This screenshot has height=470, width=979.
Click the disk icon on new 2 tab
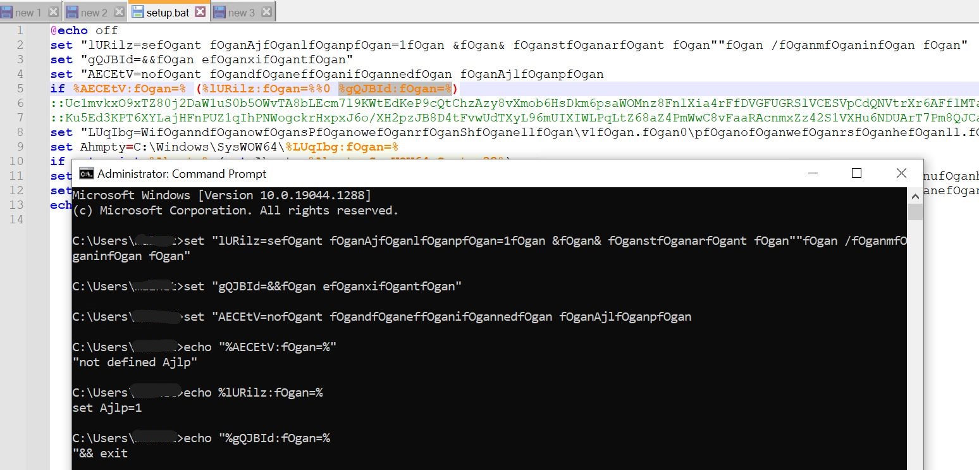click(x=71, y=11)
